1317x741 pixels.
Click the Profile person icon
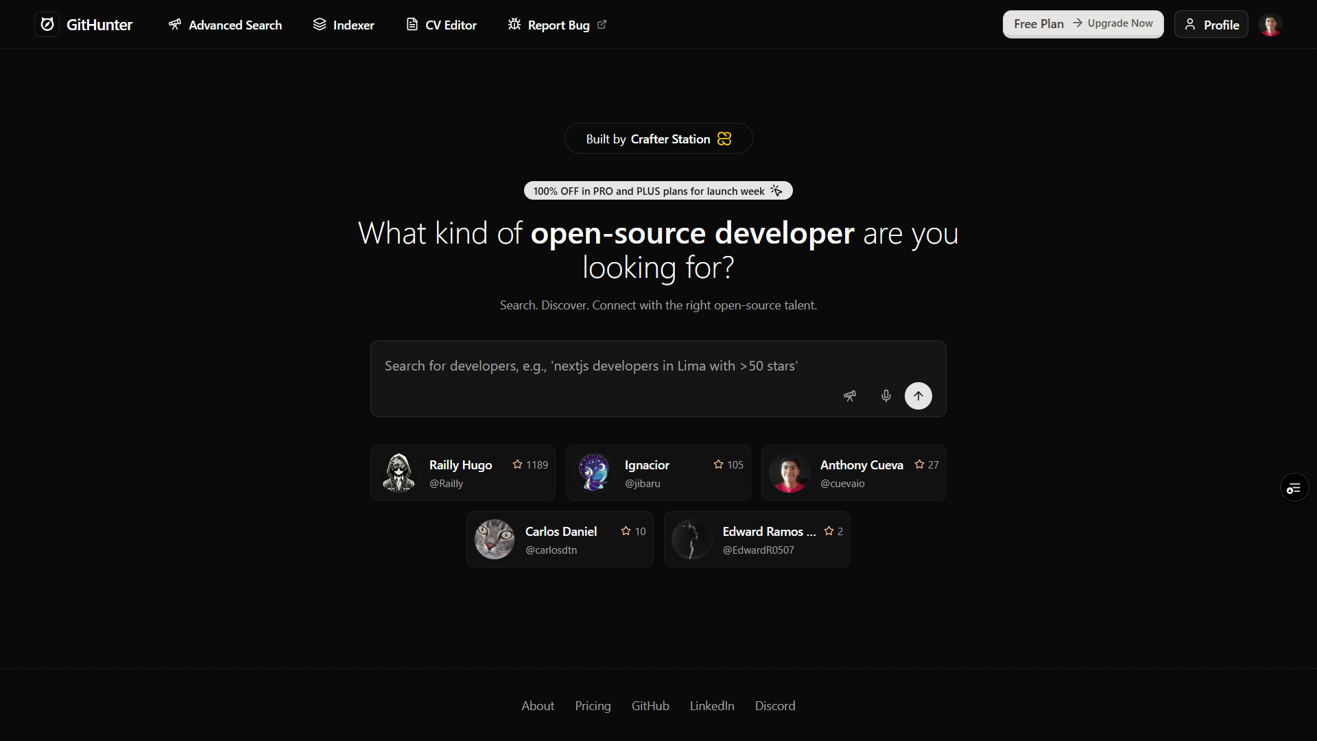[x=1191, y=24]
